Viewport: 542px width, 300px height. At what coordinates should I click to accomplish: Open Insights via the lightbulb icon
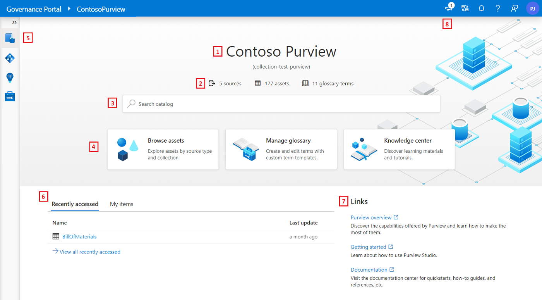(9, 77)
